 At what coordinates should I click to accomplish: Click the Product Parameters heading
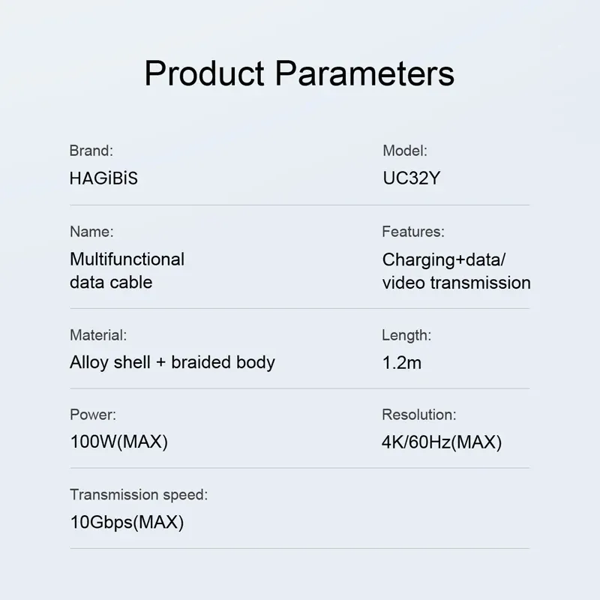[x=299, y=73]
